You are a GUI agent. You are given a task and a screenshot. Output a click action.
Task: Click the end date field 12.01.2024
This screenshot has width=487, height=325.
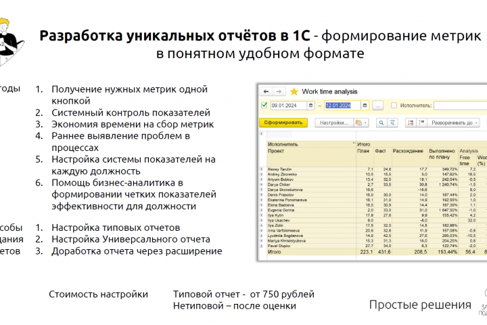click(342, 106)
